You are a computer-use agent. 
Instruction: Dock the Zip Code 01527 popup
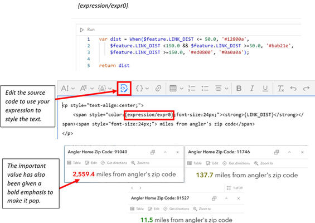click(214, 198)
